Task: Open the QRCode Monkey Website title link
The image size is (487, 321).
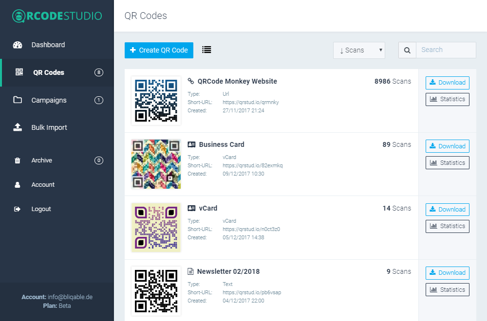Action: (237, 81)
